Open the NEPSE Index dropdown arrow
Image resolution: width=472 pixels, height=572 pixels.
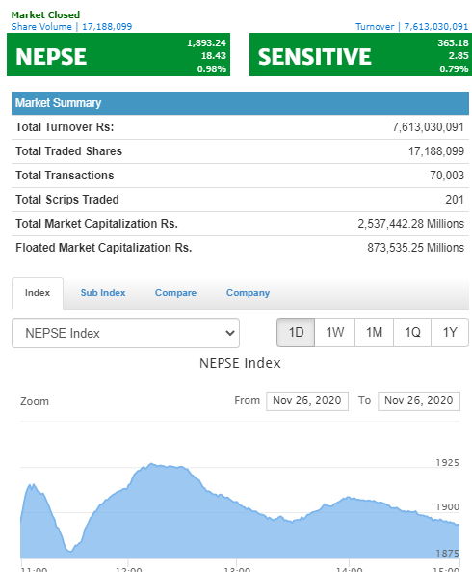point(230,333)
